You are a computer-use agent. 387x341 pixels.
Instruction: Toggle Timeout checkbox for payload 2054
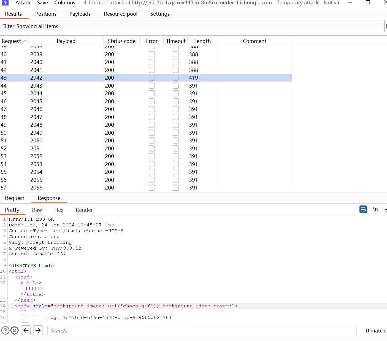point(176,172)
